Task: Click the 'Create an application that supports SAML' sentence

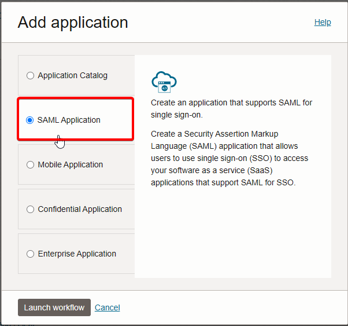Action: [x=231, y=109]
